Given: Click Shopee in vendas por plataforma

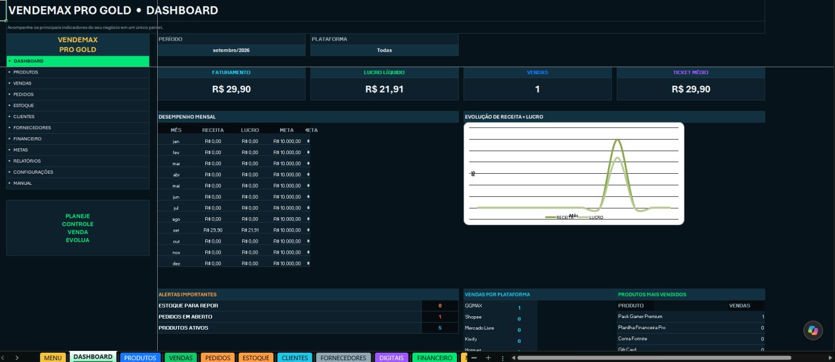Looking at the screenshot, I should 473,317.
